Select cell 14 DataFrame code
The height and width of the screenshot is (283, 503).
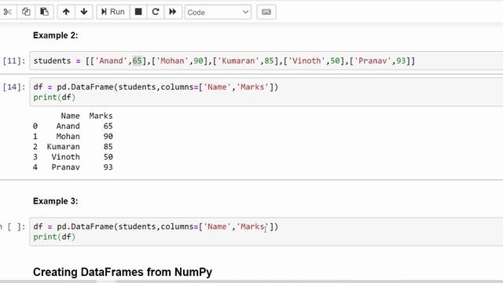pyautogui.click(x=266, y=92)
